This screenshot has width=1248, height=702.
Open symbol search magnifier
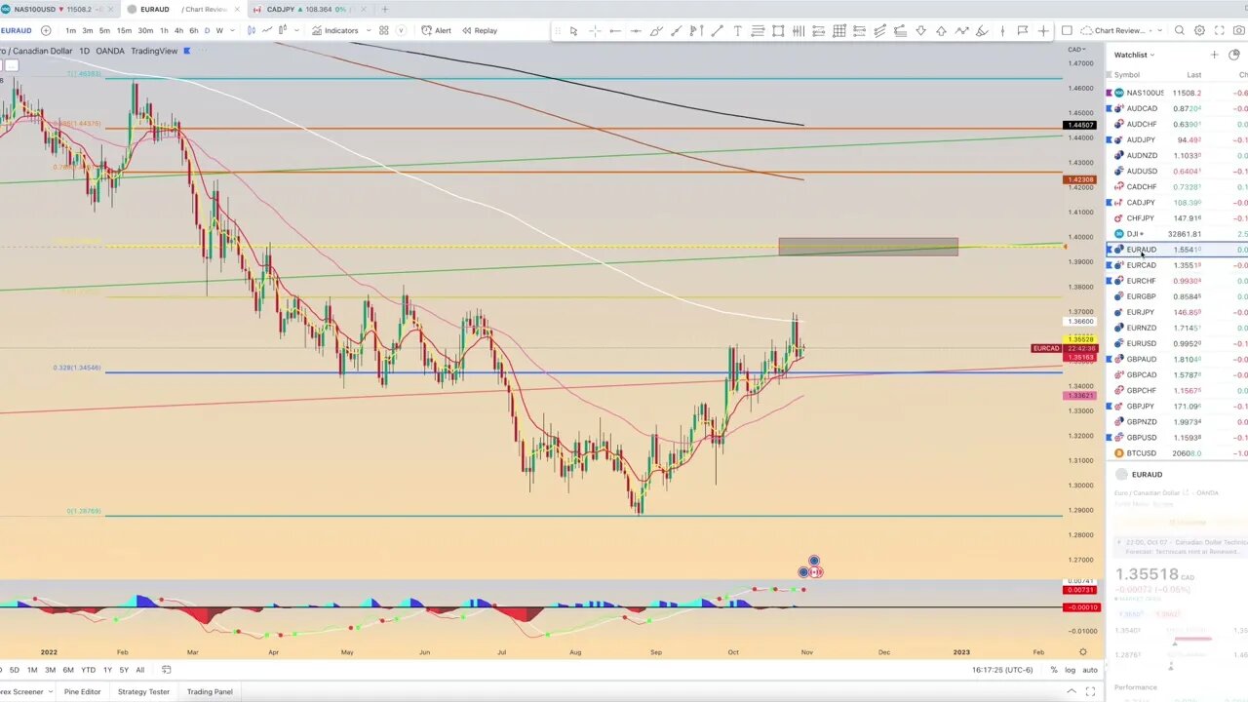(x=1180, y=30)
